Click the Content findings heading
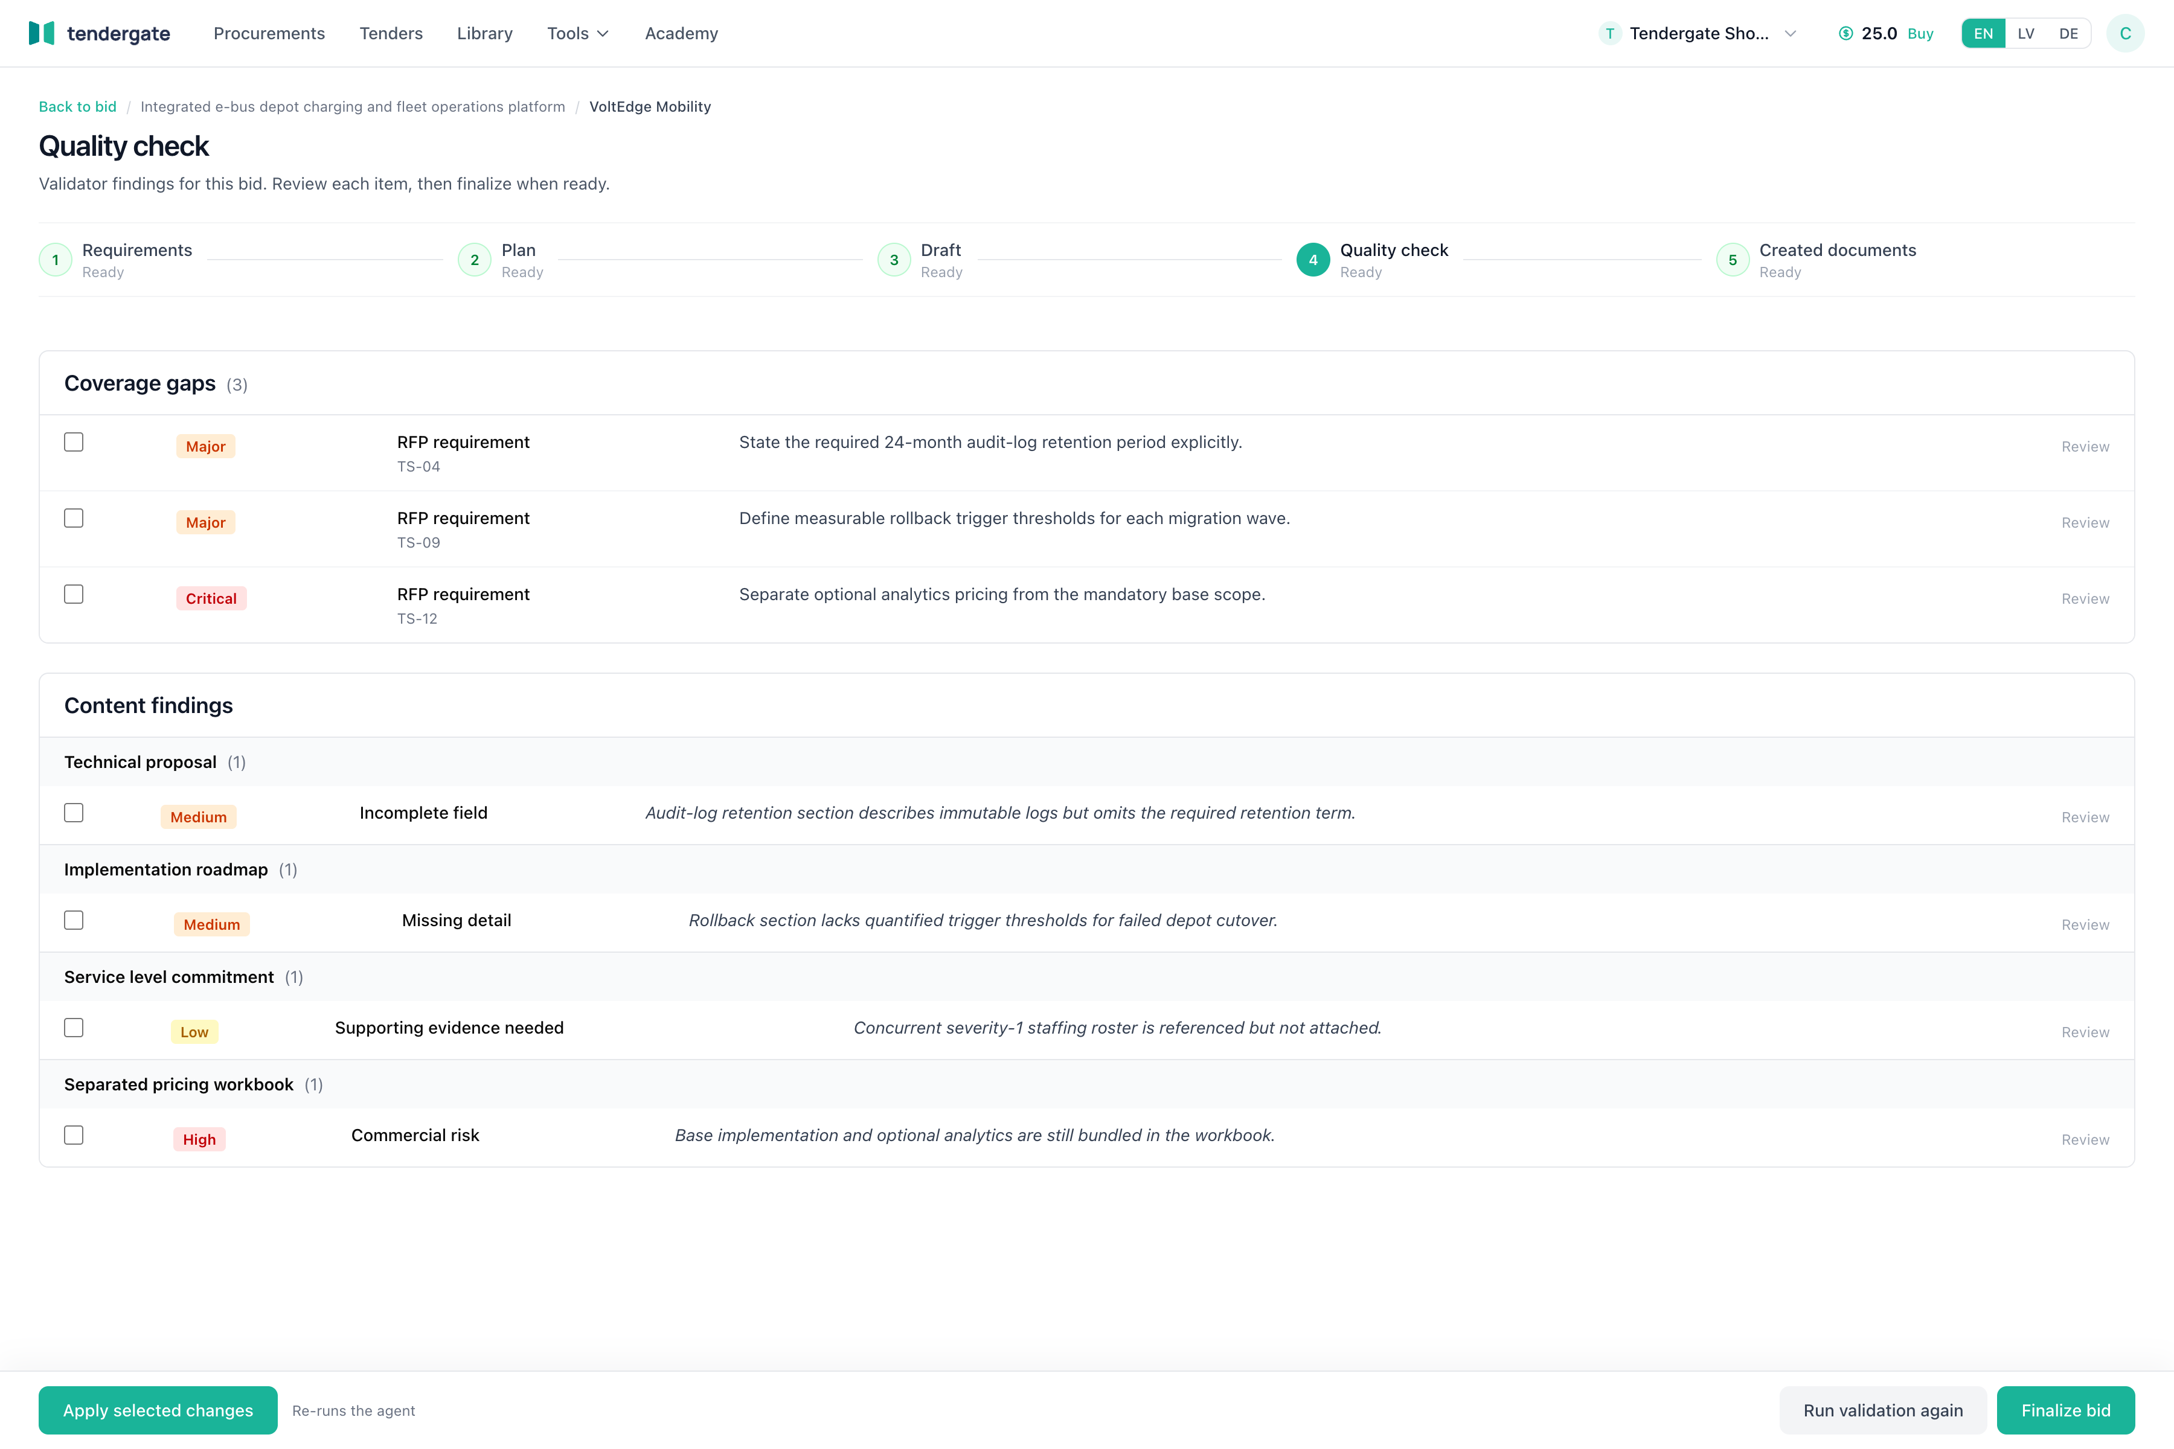This screenshot has height=1449, width=2174. (x=148, y=705)
